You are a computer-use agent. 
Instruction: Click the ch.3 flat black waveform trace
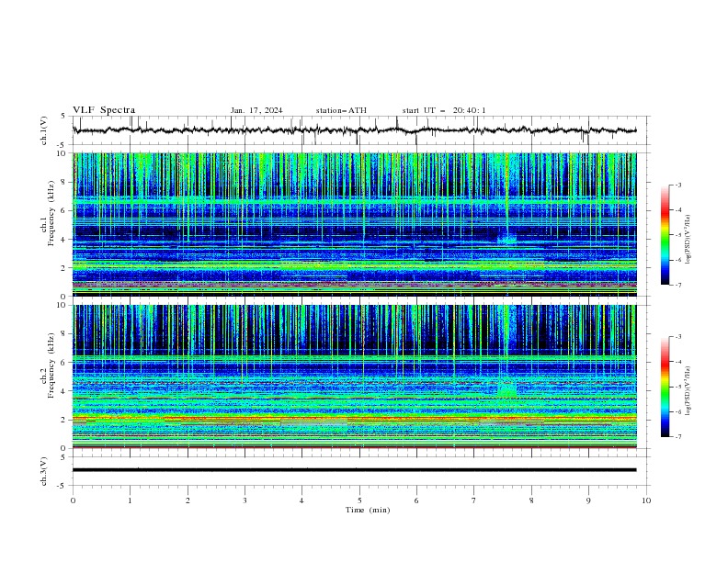(354, 470)
